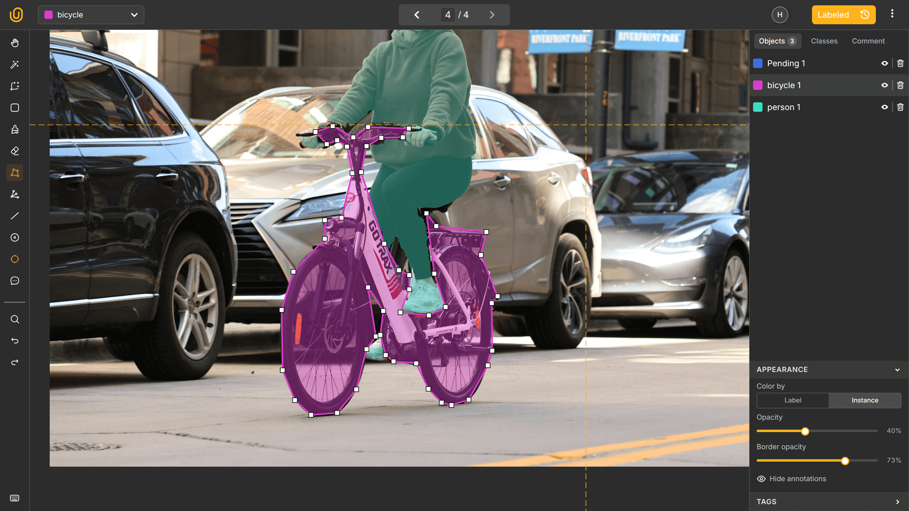Image resolution: width=909 pixels, height=511 pixels.
Task: Open the keyboard shortcuts panel
Action: click(15, 498)
